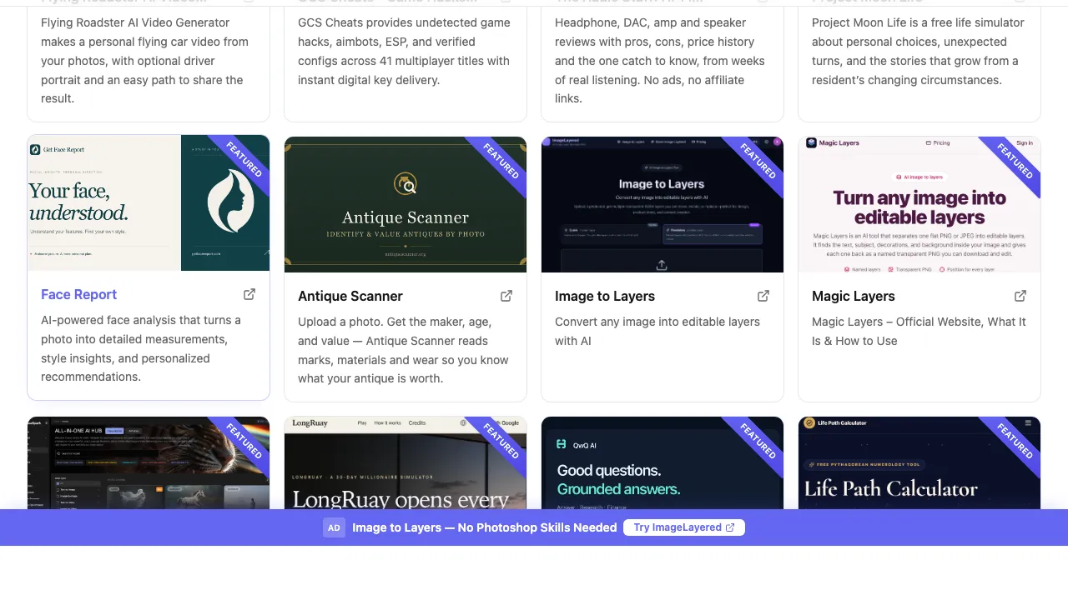The width and height of the screenshot is (1068, 600).
Task: Click the Try ImageLayered button
Action: pos(684,527)
